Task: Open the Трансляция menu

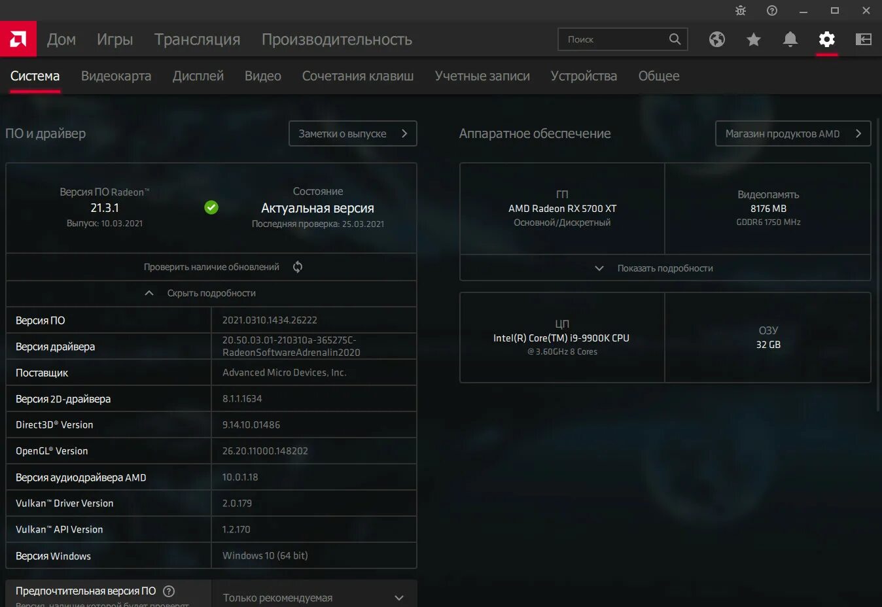Action: click(x=198, y=39)
